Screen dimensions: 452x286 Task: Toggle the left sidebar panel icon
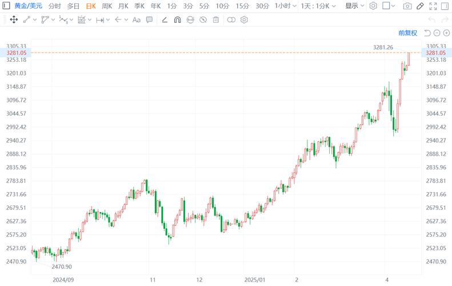tap(6, 6)
